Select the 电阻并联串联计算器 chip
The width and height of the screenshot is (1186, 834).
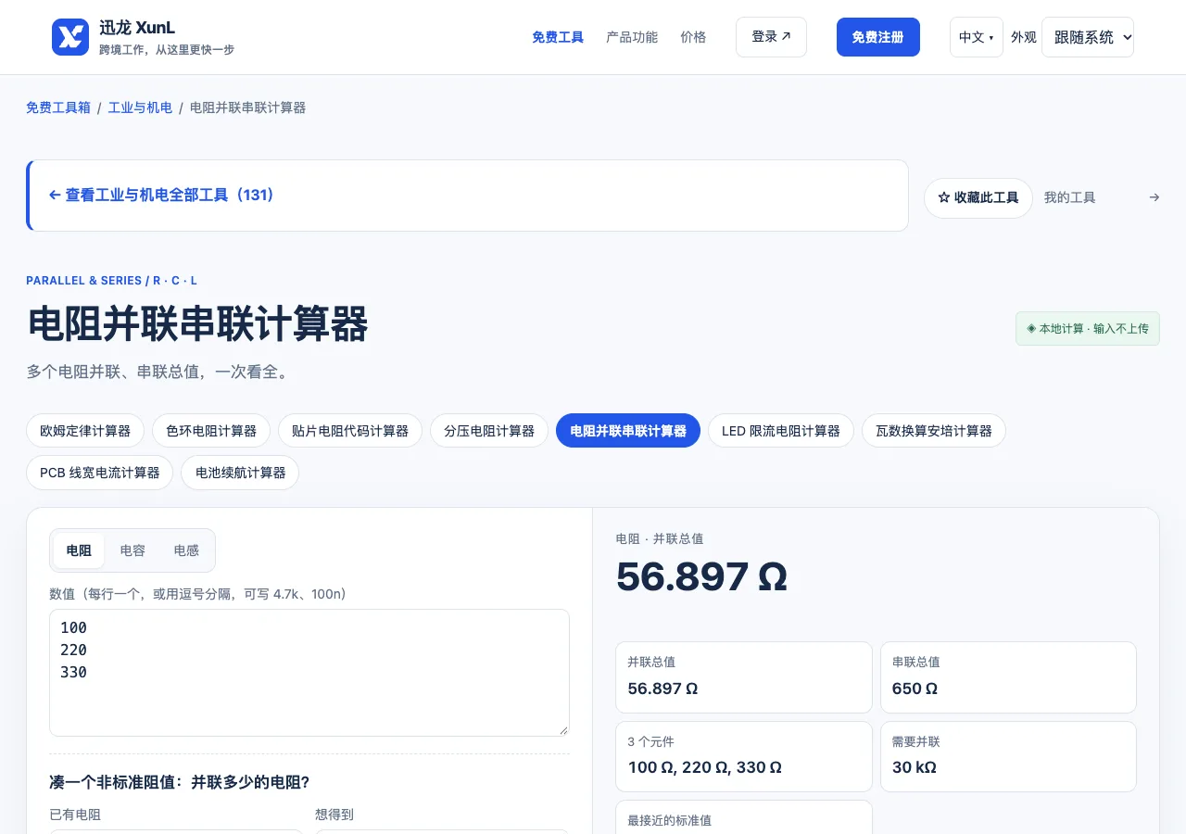(628, 431)
